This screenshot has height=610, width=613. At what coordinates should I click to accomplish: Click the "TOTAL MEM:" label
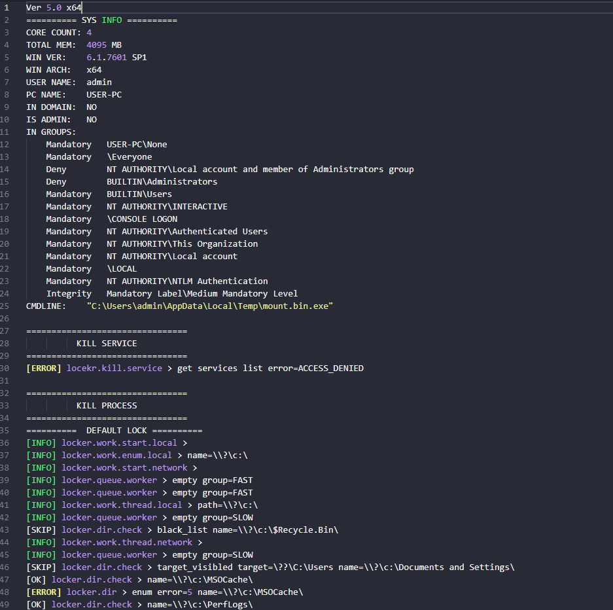(51, 45)
